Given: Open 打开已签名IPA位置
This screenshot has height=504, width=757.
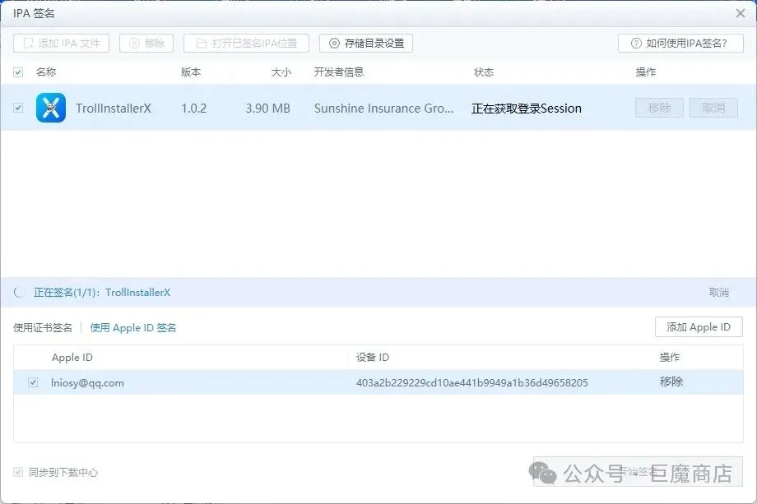Looking at the screenshot, I should point(246,44).
